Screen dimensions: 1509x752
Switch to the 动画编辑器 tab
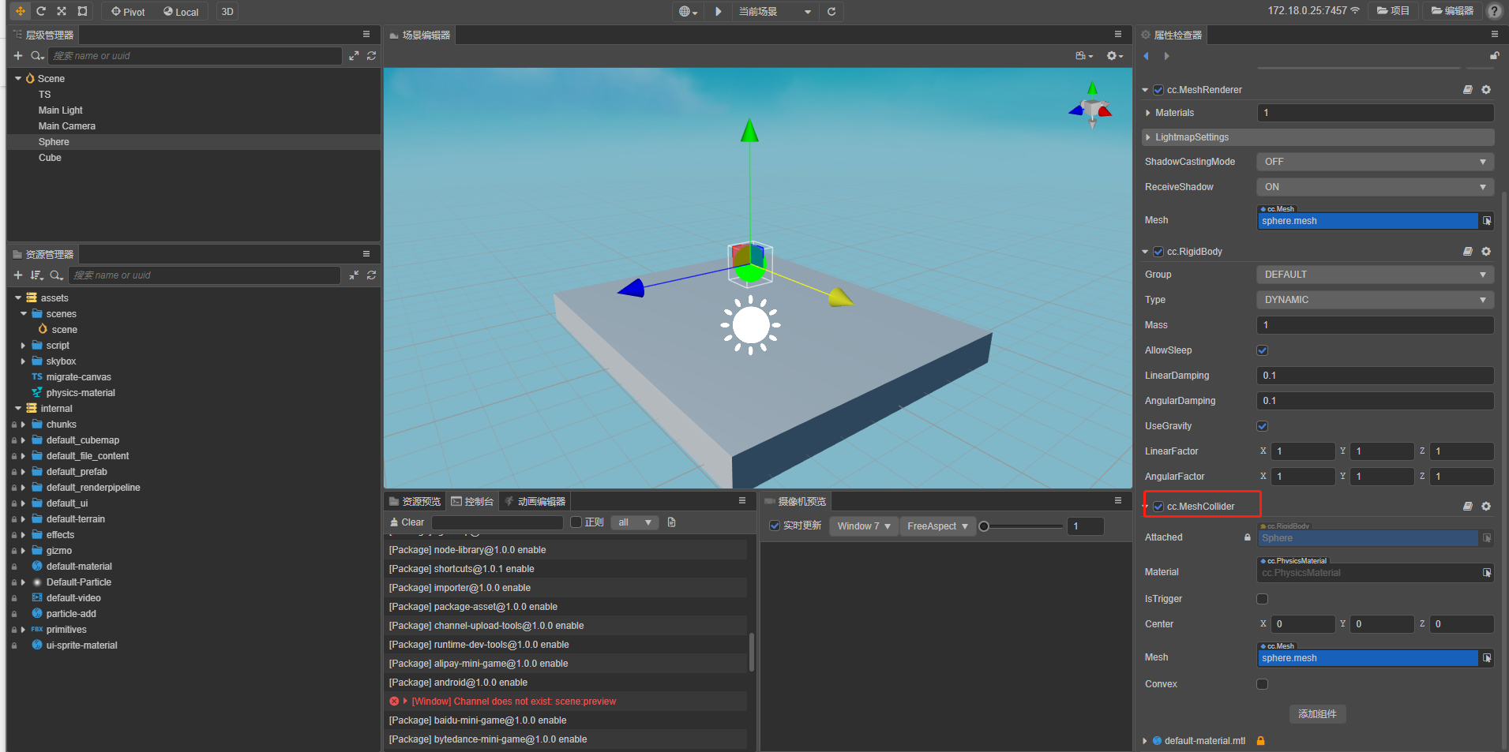(535, 501)
